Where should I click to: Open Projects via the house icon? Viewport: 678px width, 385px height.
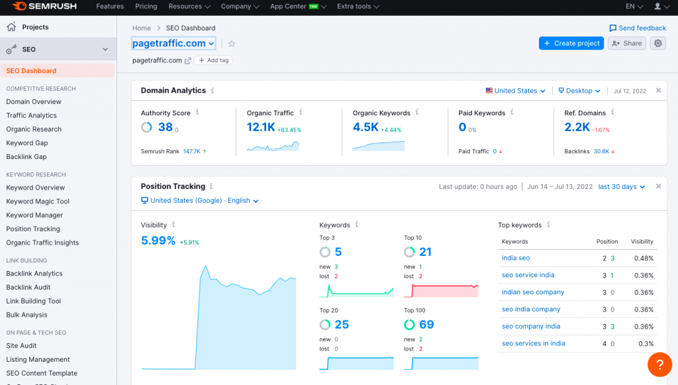[11, 26]
